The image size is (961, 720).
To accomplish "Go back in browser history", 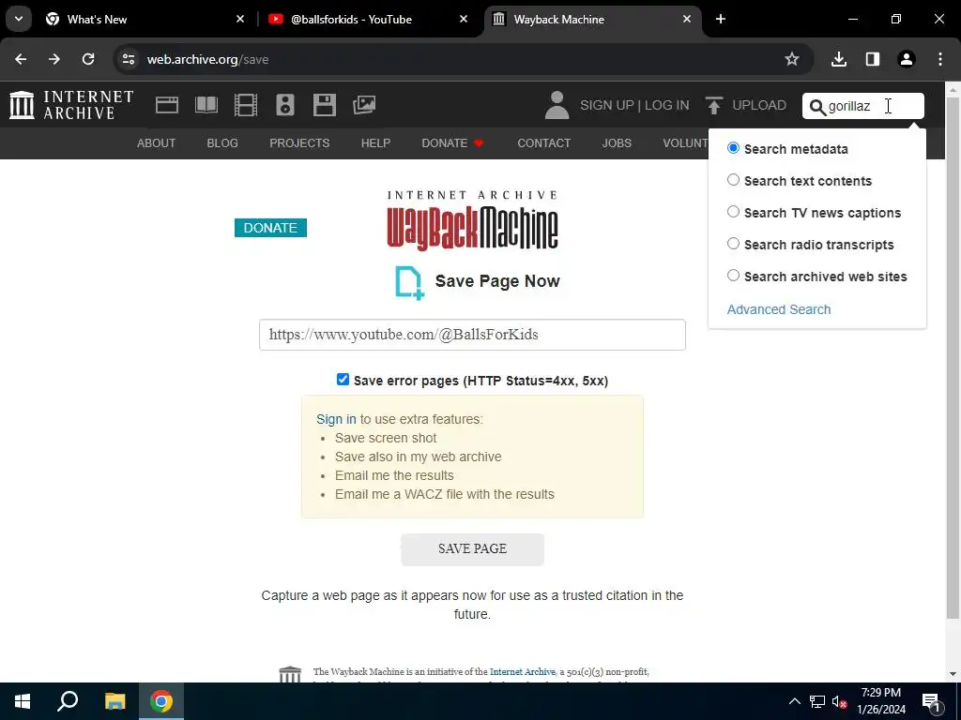I will [x=21, y=59].
